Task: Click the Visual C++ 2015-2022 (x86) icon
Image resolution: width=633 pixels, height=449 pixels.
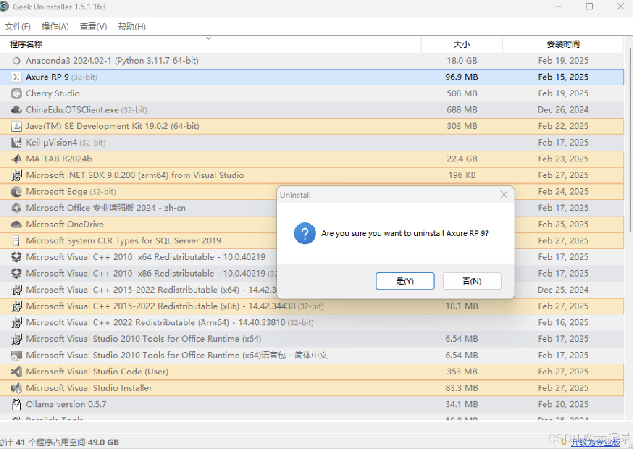Action: [16, 306]
